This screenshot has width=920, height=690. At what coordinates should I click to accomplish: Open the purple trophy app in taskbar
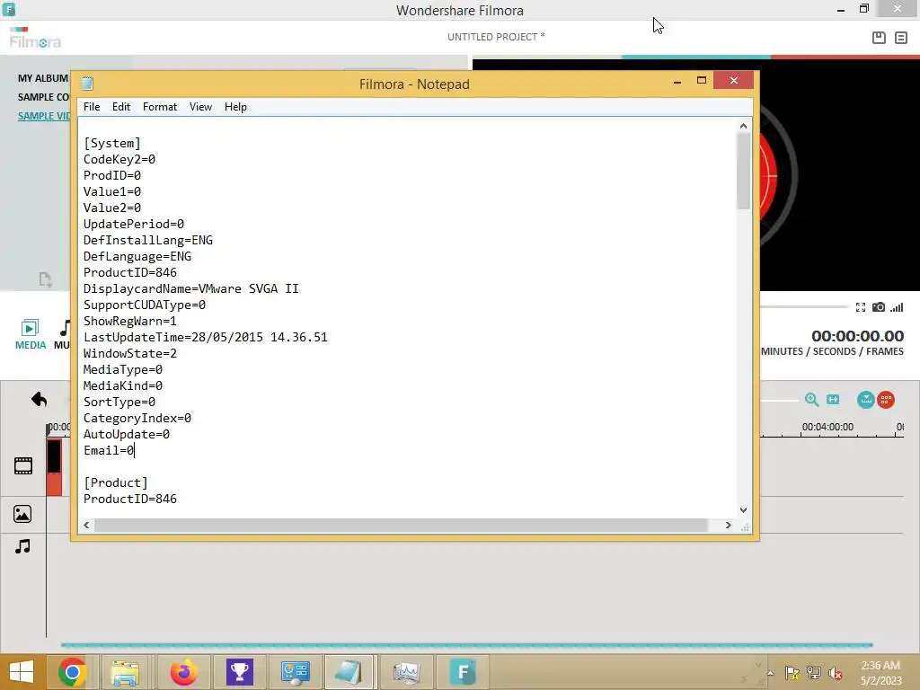pyautogui.click(x=239, y=672)
